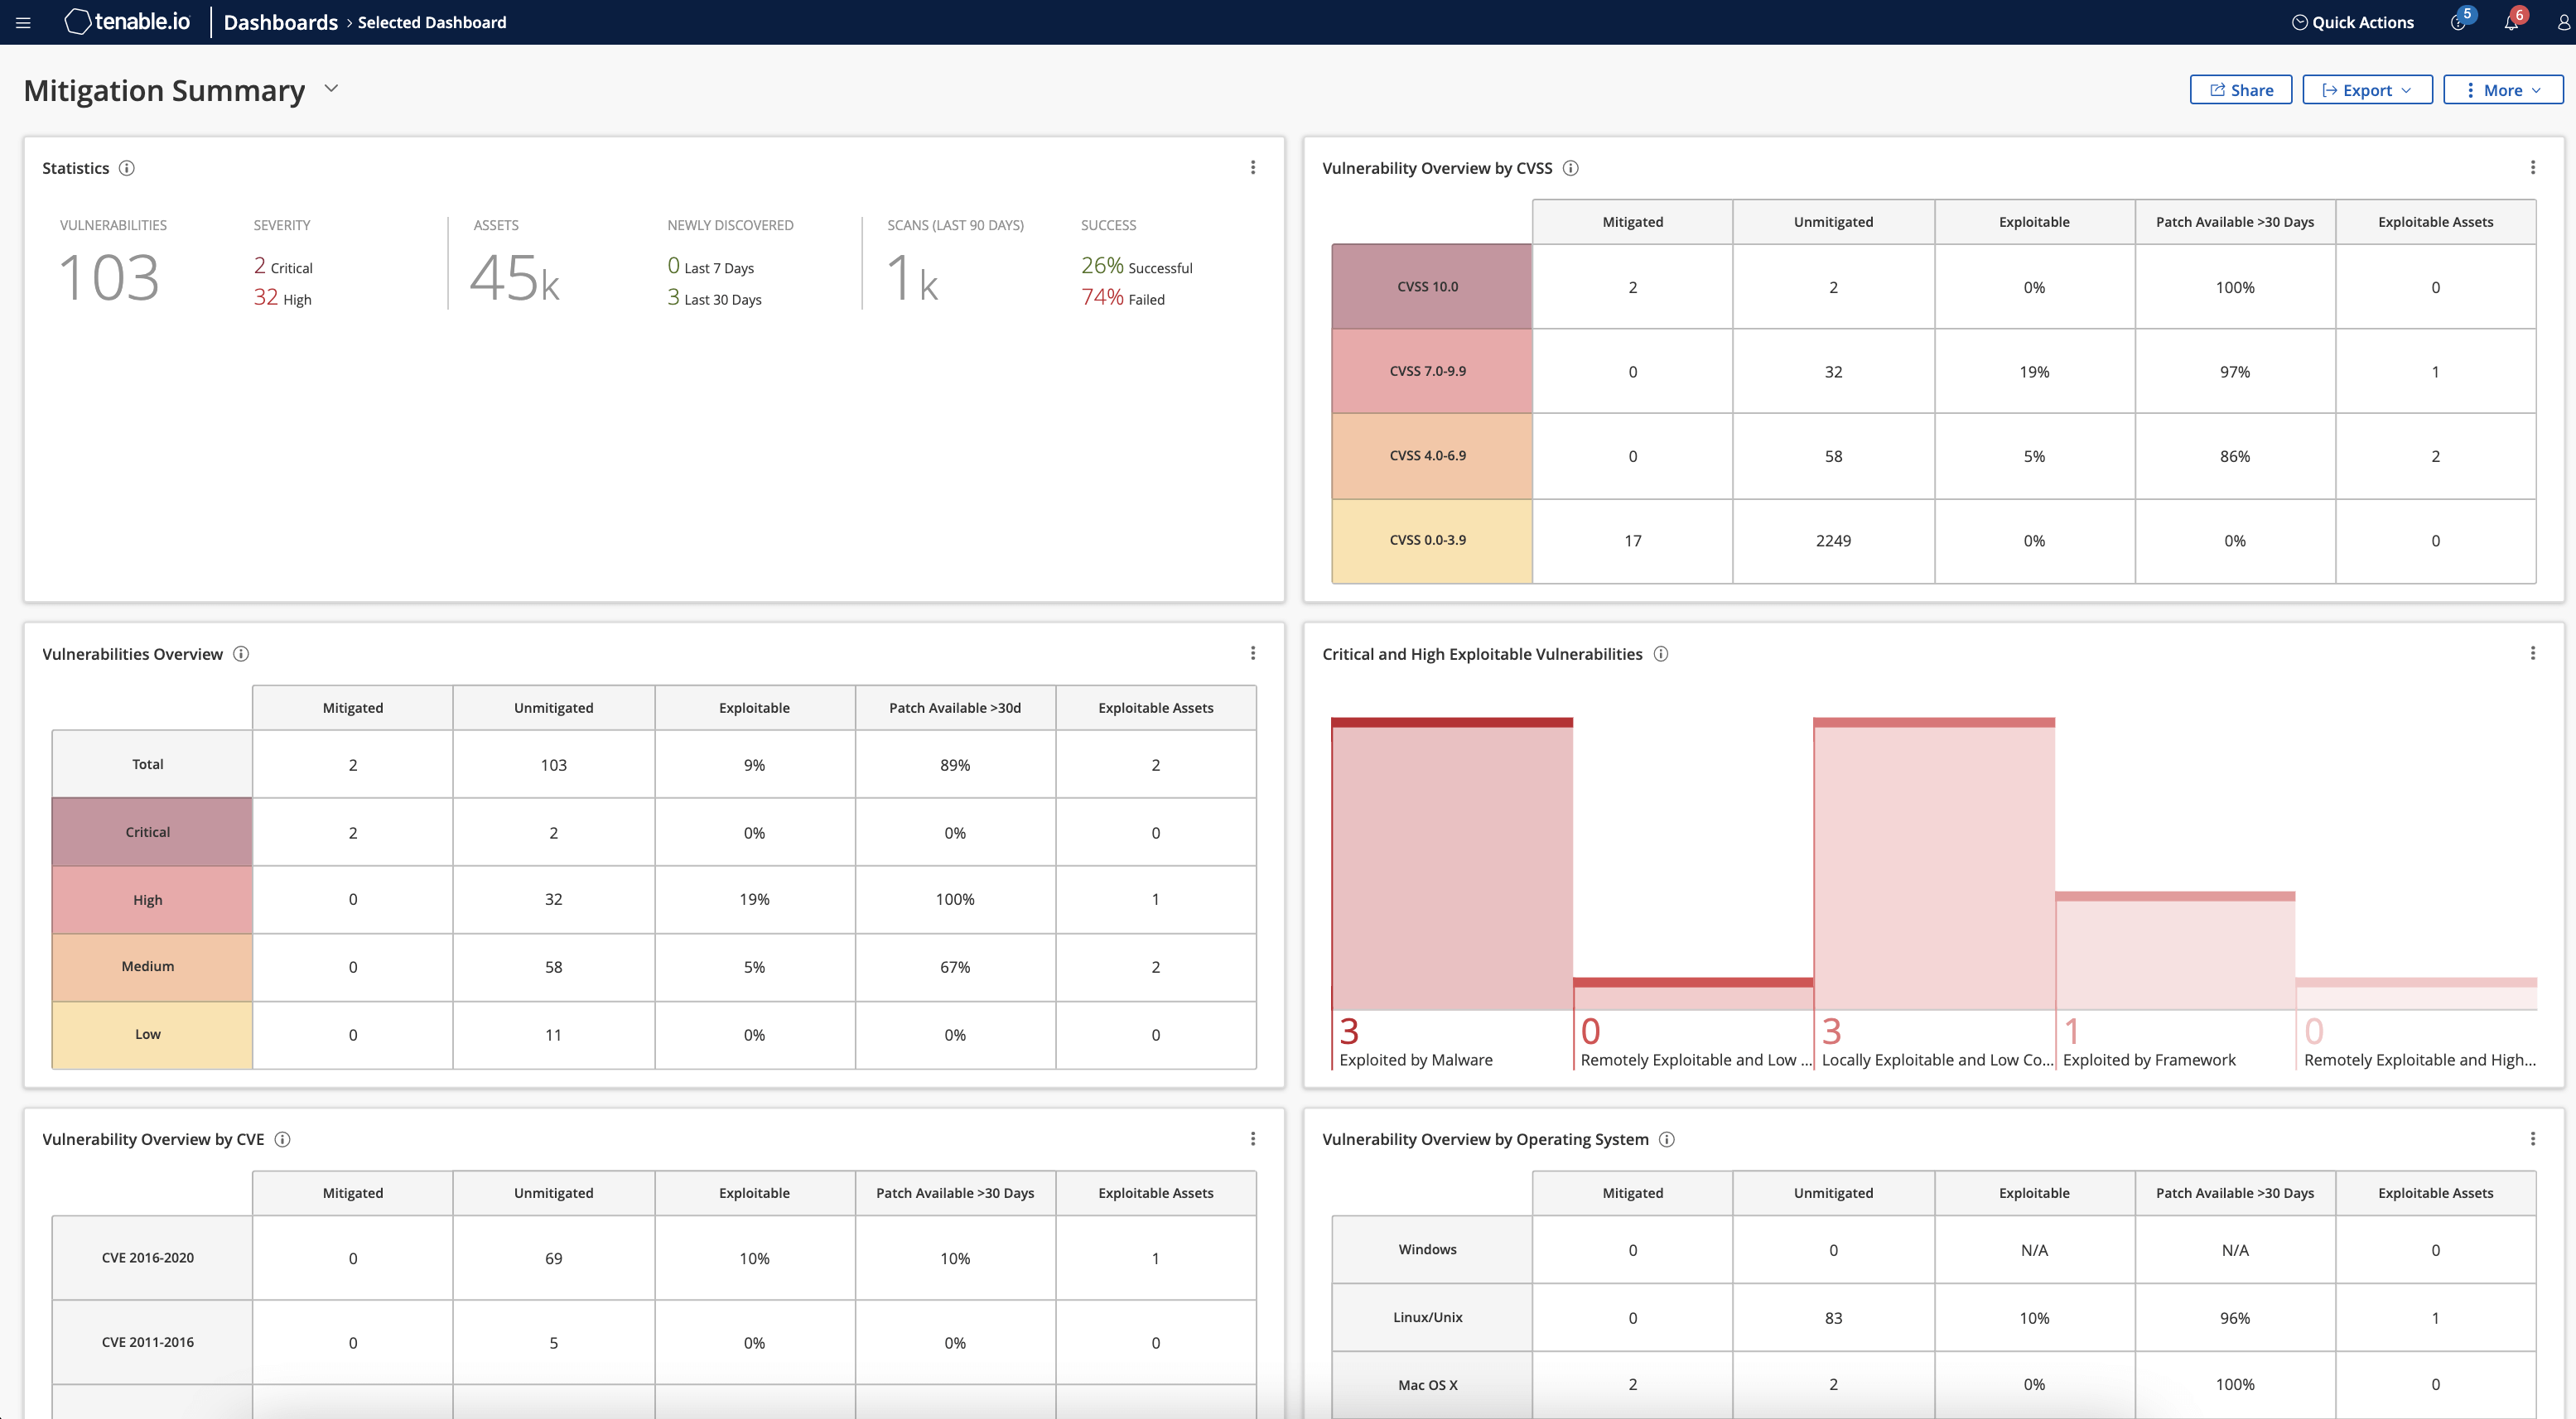Open Quick Actions menu
This screenshot has height=1419, width=2576.
pos(2352,22)
